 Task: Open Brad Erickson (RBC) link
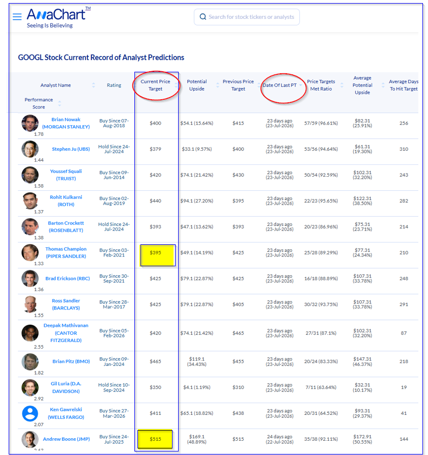tap(67, 278)
